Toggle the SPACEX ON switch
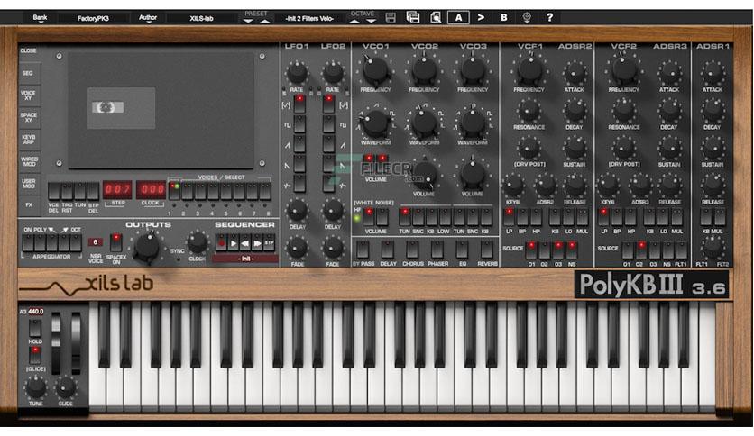 pyautogui.click(x=115, y=242)
